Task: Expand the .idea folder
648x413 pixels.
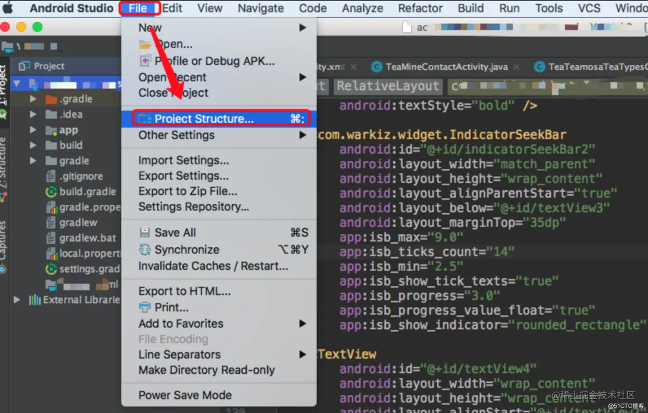Action: [x=33, y=114]
